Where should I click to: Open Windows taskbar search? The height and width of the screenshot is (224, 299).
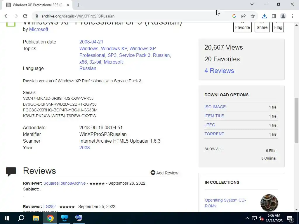pos(21,218)
